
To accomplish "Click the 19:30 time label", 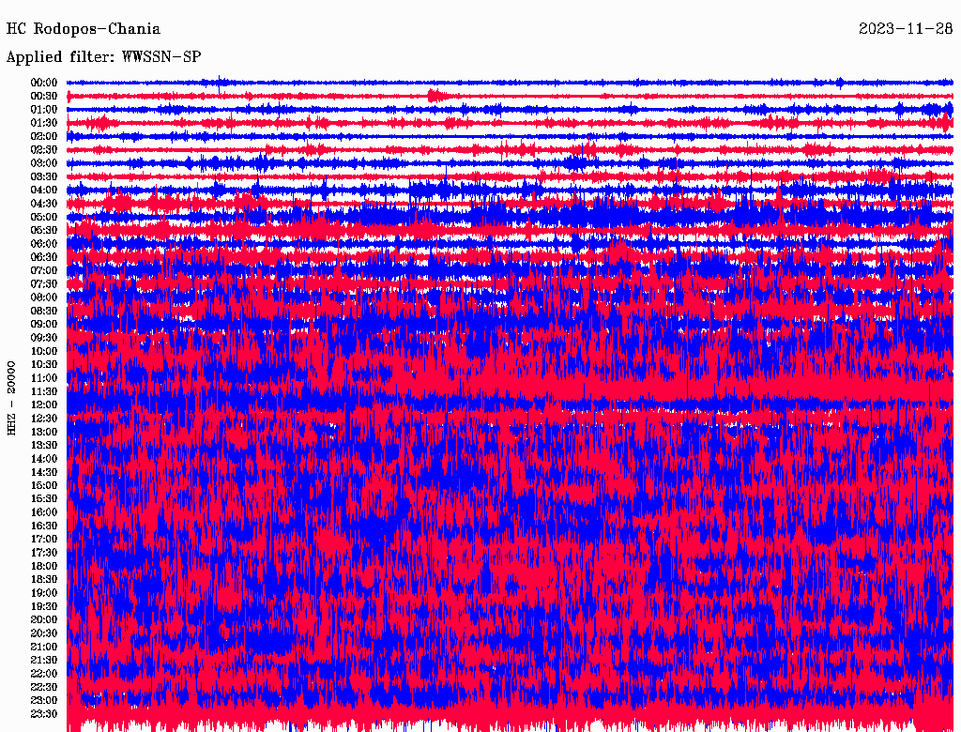I will 44,606.
